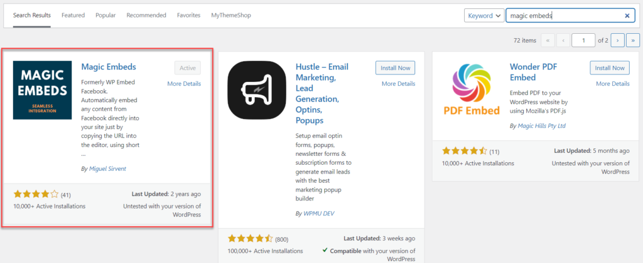Switch to the Favorites tab
Image resolution: width=643 pixels, height=263 pixels.
[x=188, y=15]
